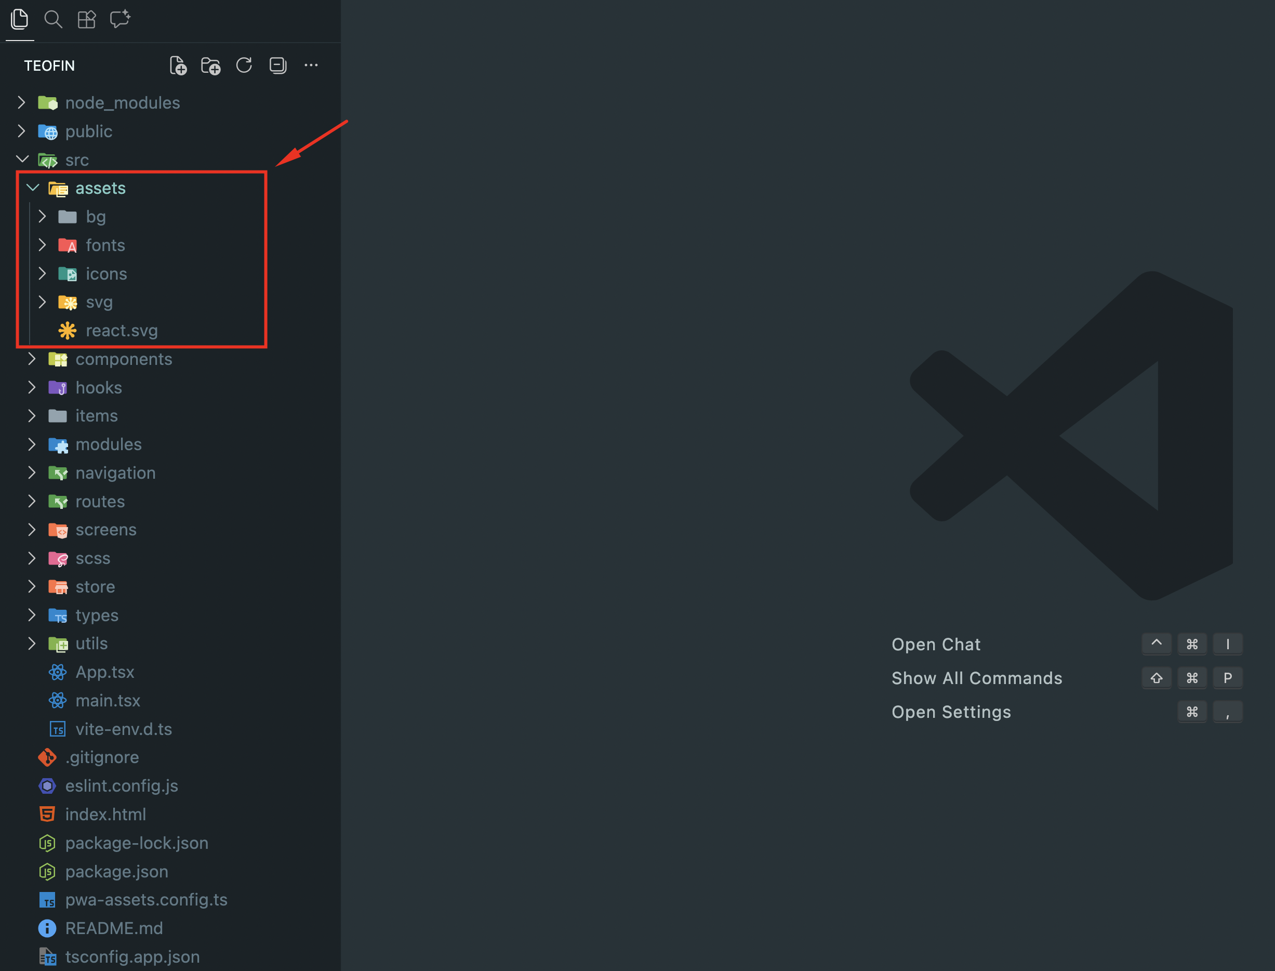Expand the node_modules folder

22,103
